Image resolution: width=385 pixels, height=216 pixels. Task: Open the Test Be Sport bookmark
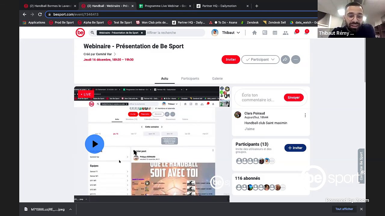pos(120,22)
